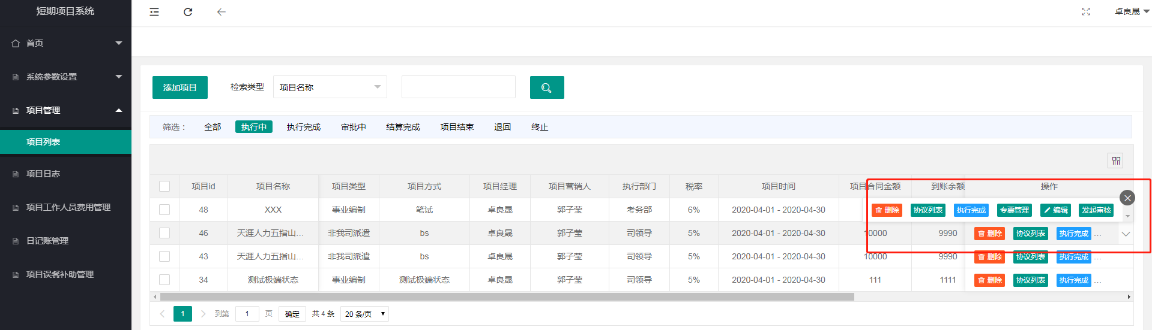Image resolution: width=1152 pixels, height=330 pixels.
Task: Select the 退回 filter
Action: coord(502,127)
